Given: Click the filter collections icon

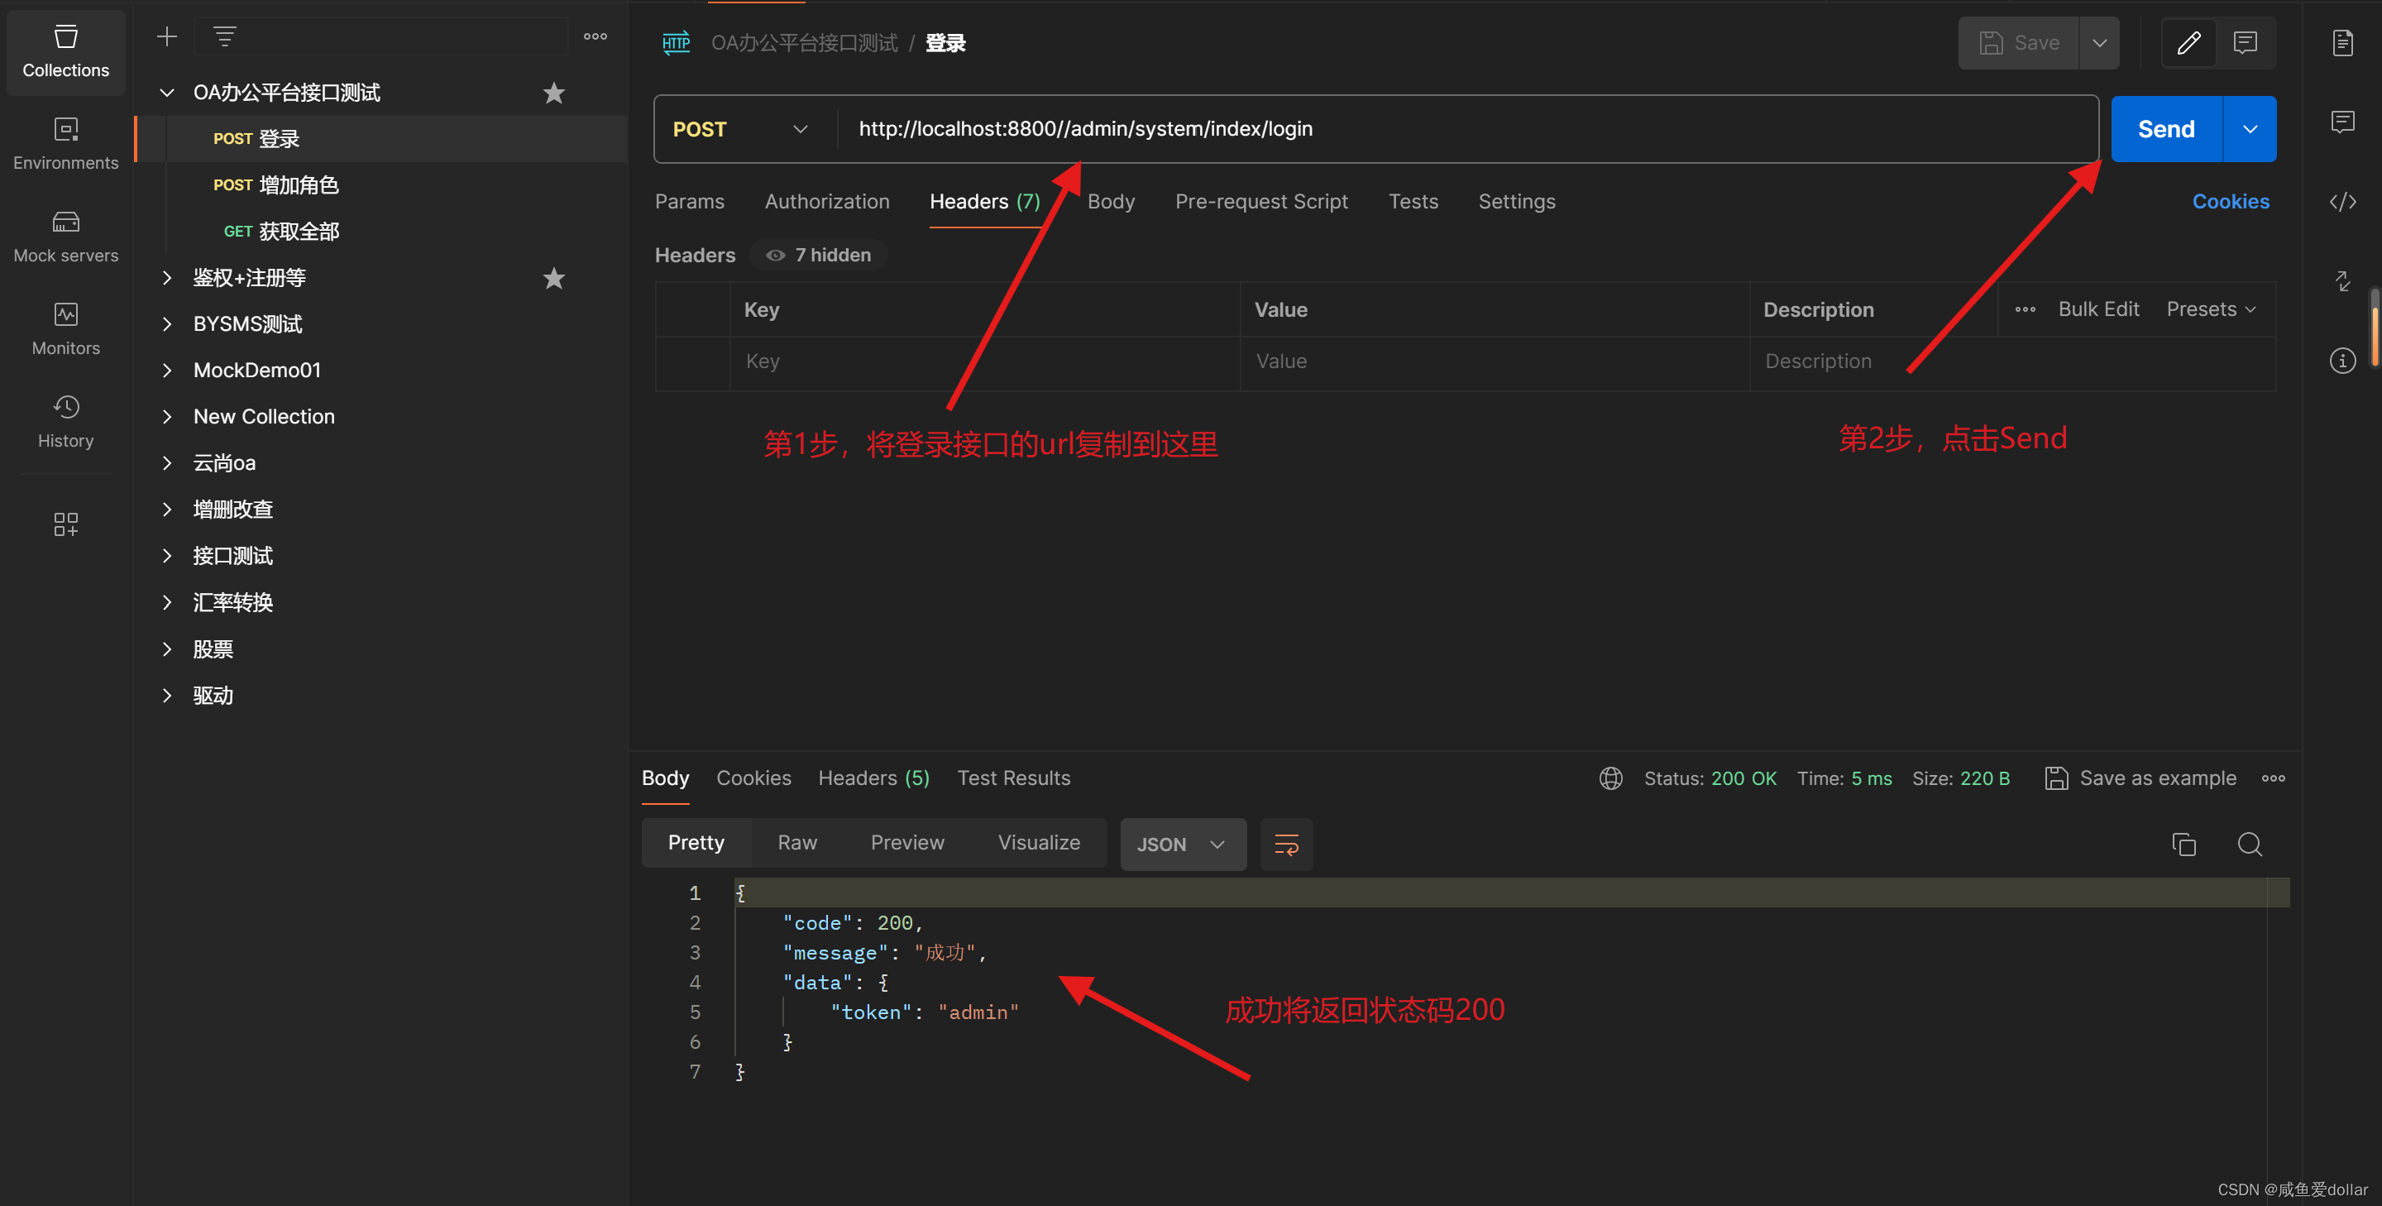Looking at the screenshot, I should tap(225, 36).
